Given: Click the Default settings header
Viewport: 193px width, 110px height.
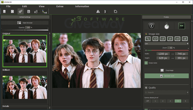Looking at the screenshot, I should click(25, 17).
